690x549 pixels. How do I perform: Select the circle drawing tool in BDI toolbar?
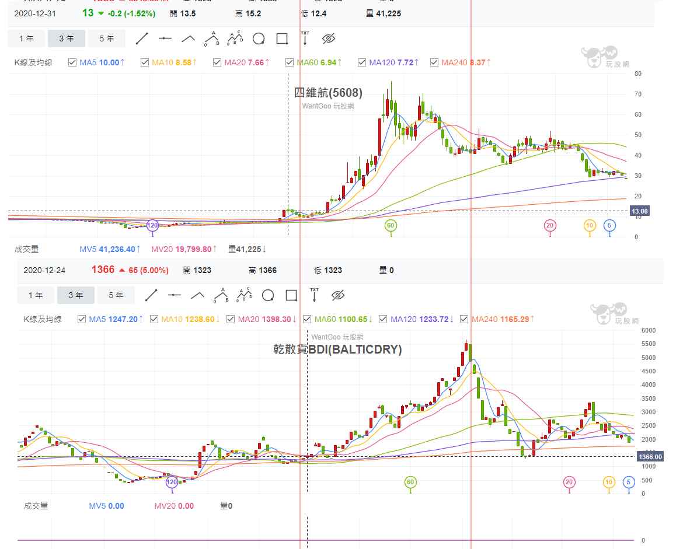[x=268, y=295]
